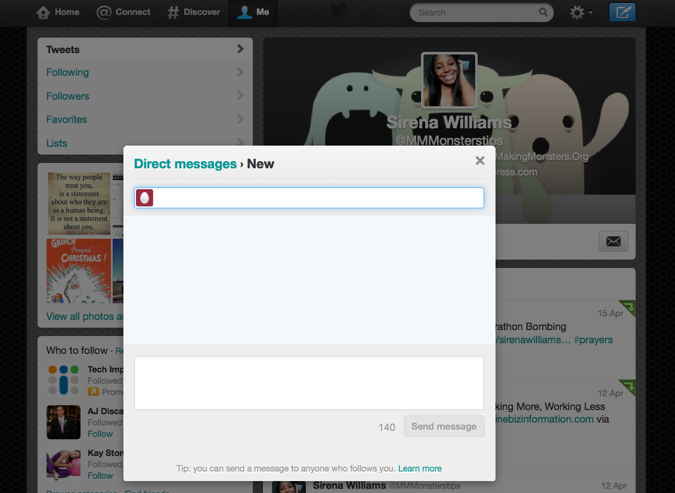
Task: Click the egg avatar in recipient field
Action: [x=145, y=198]
